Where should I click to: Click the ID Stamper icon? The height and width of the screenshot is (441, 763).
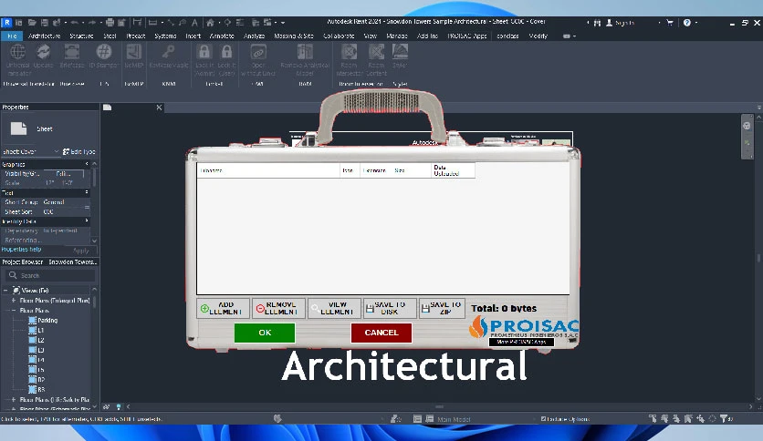(103, 52)
